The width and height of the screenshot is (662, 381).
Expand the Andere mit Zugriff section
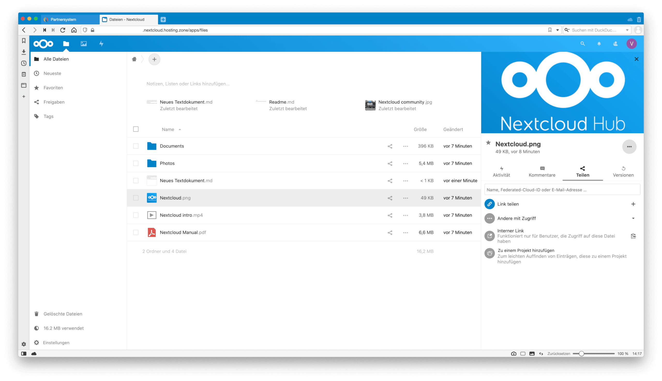pyautogui.click(x=633, y=219)
